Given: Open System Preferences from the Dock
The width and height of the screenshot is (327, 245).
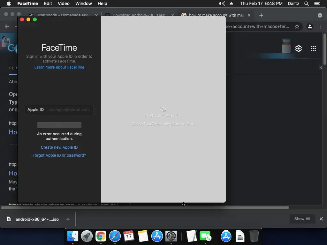Looking at the screenshot, I should [171, 236].
